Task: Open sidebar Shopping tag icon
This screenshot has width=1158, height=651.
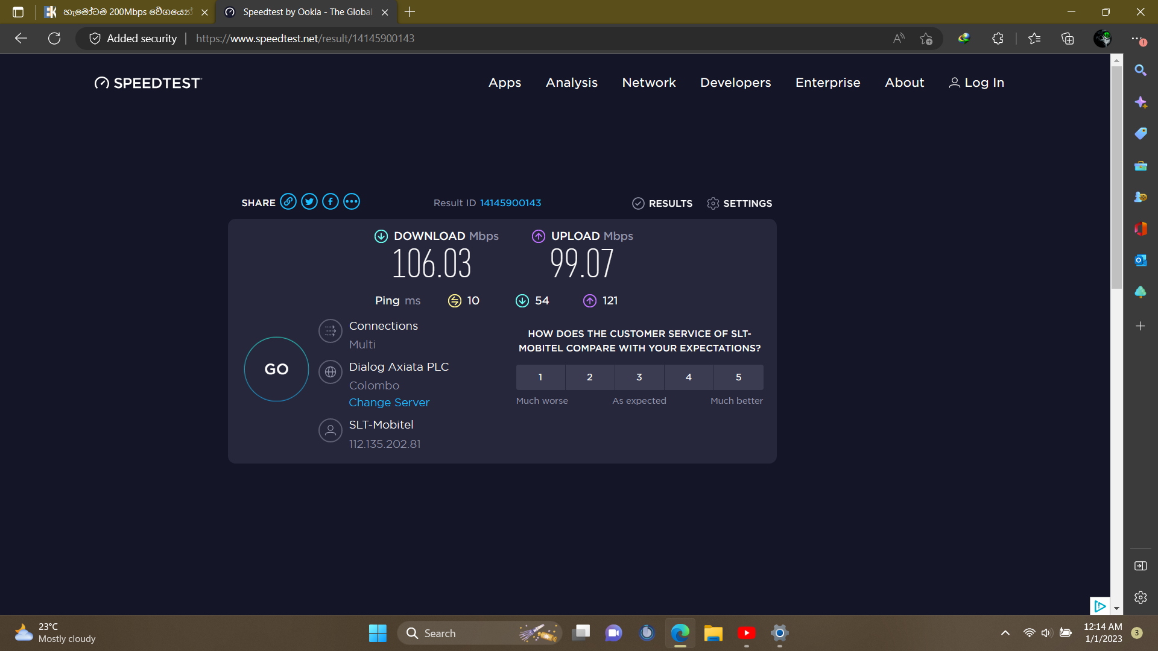Action: pos(1140,133)
